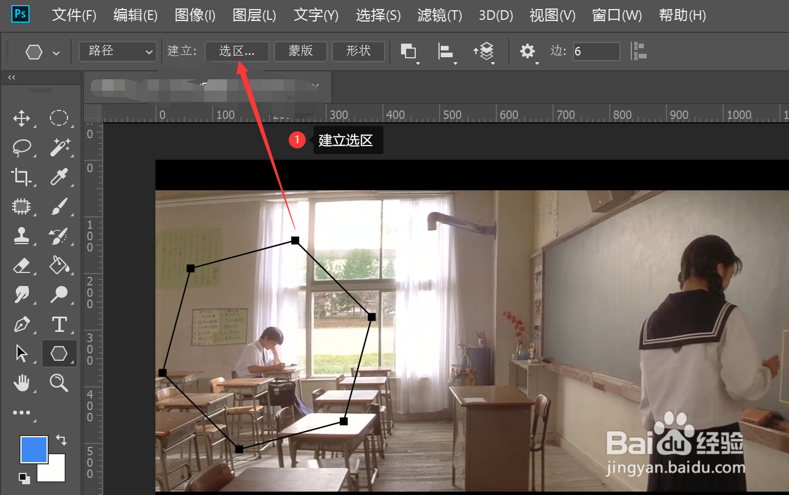Select the Paint Bucket tool
The height and width of the screenshot is (495, 789).
pos(59,265)
